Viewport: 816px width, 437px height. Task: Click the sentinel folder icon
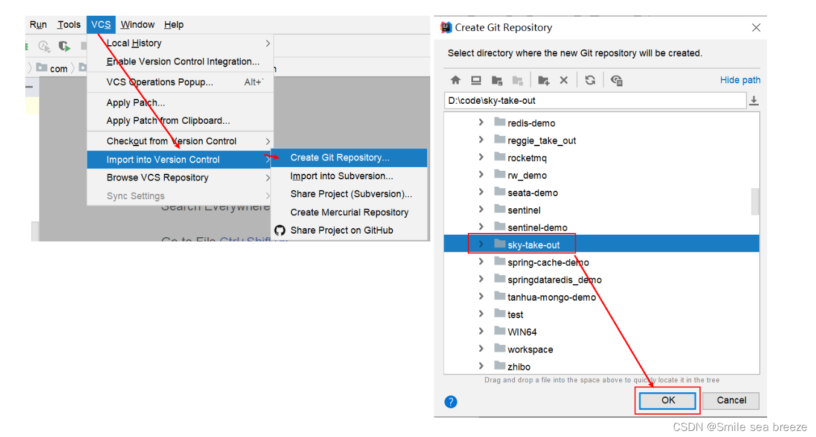coord(499,210)
